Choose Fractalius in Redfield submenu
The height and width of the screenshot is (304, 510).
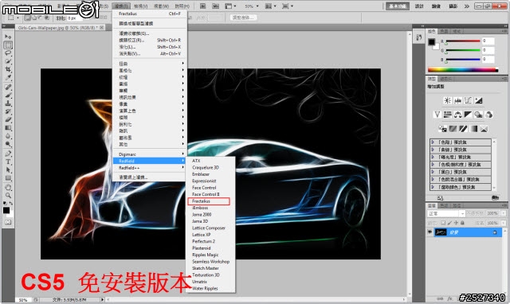(209, 201)
